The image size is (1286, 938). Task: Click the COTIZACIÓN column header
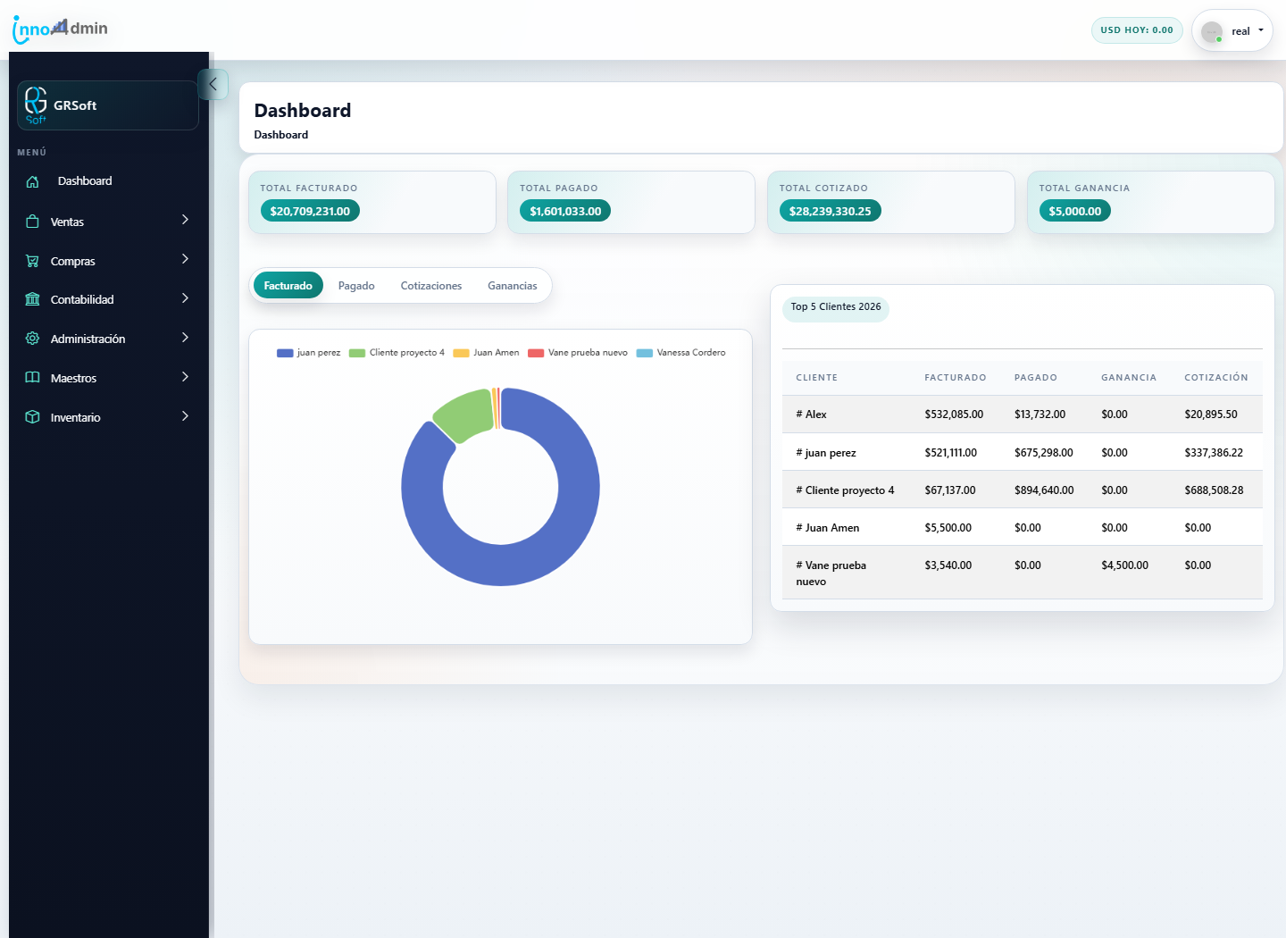coord(1216,378)
